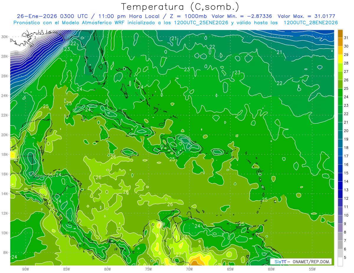354x273 pixels.
Task: Select the teal legend swatch between 19 and 20
Action: click(x=340, y=135)
